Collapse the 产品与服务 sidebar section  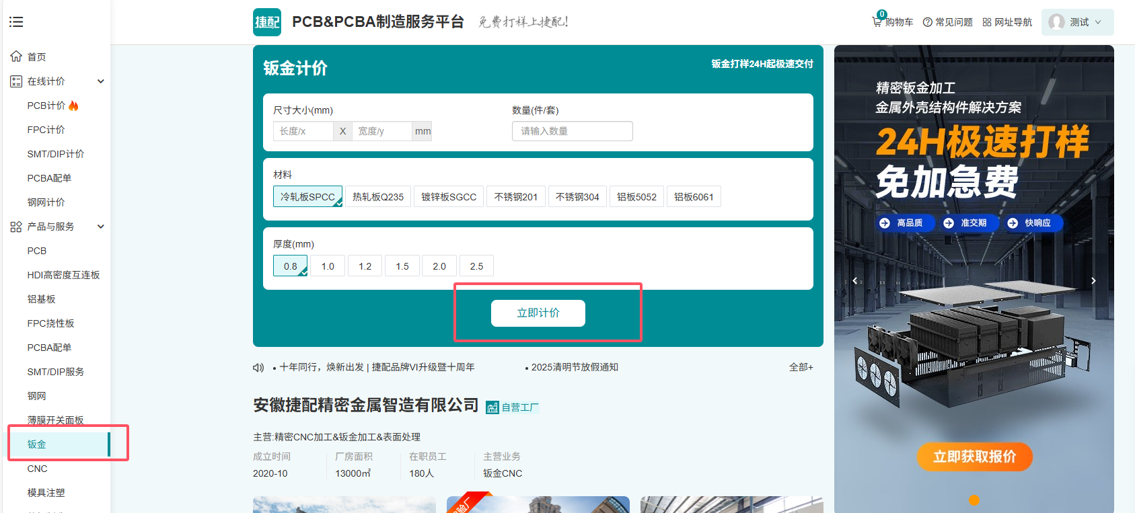[x=101, y=227]
